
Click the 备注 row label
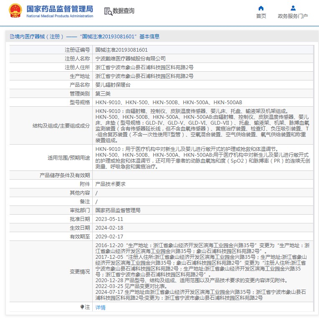pos(85,201)
